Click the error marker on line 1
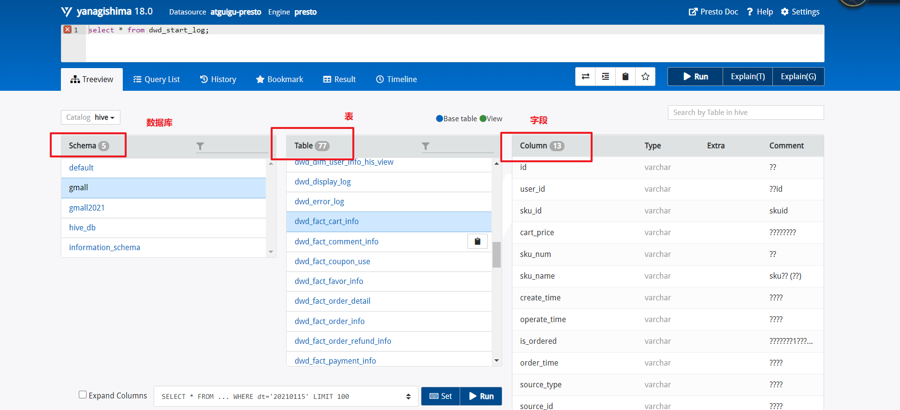 tap(68, 29)
